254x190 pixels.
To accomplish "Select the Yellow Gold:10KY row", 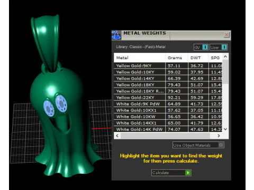I will pyautogui.click(x=168, y=72).
